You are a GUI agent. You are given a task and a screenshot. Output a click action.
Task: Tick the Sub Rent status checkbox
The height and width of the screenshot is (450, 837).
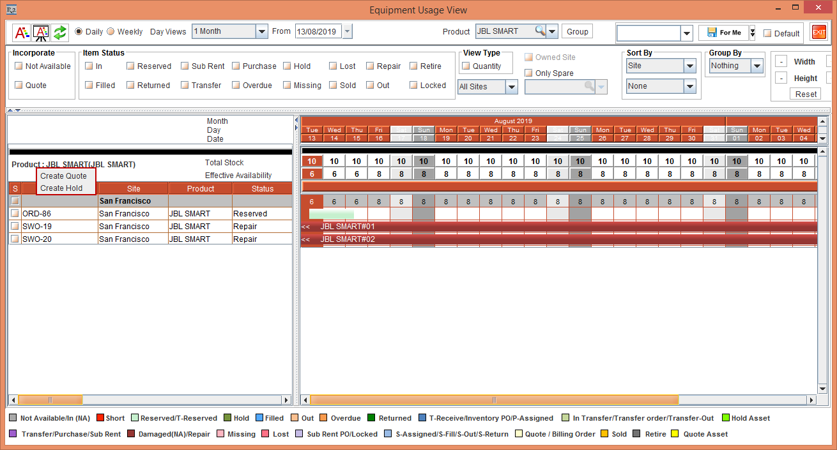185,66
